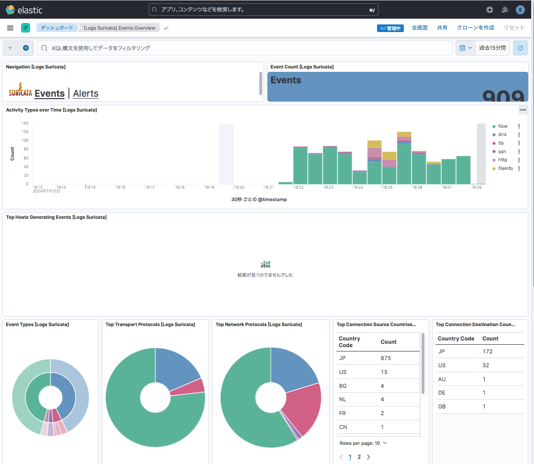The width and height of the screenshot is (534, 464).
Task: Expand the dashboard saved status chevron
Action: coord(166,28)
